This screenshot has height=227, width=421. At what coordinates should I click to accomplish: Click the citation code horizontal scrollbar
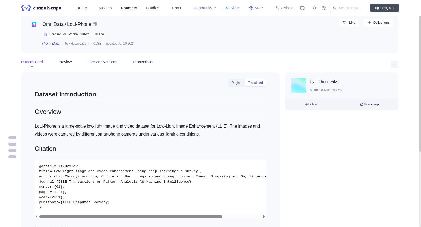[x=131, y=217]
